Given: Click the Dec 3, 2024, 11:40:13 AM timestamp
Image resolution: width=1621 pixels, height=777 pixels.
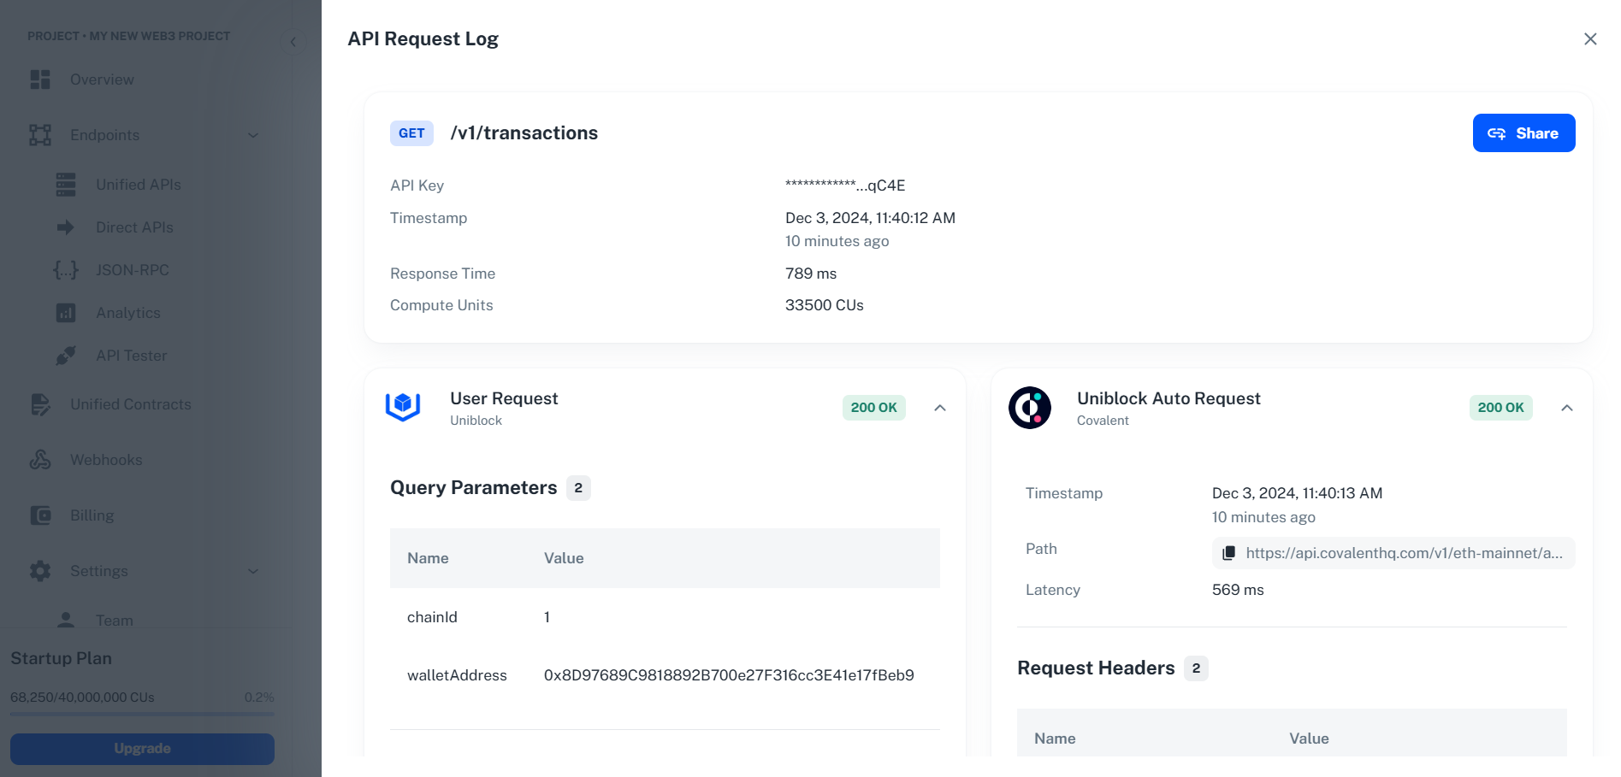Looking at the screenshot, I should (x=1297, y=493).
